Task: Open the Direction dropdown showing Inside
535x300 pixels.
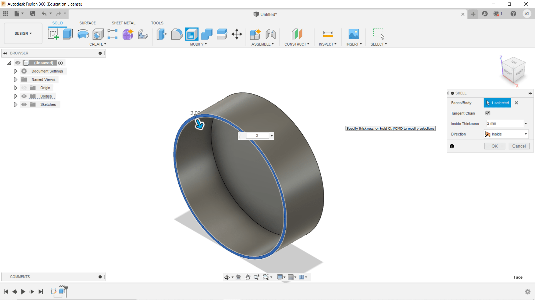Action: click(506, 134)
